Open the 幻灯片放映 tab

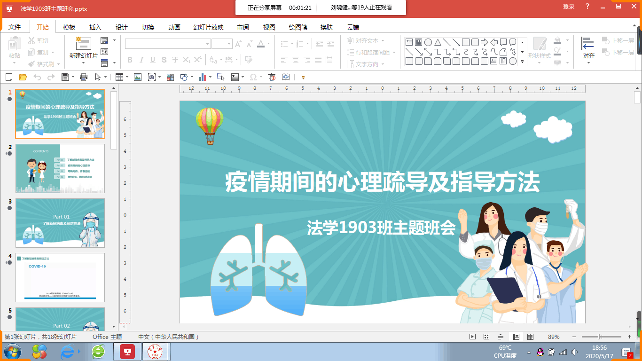(209, 27)
